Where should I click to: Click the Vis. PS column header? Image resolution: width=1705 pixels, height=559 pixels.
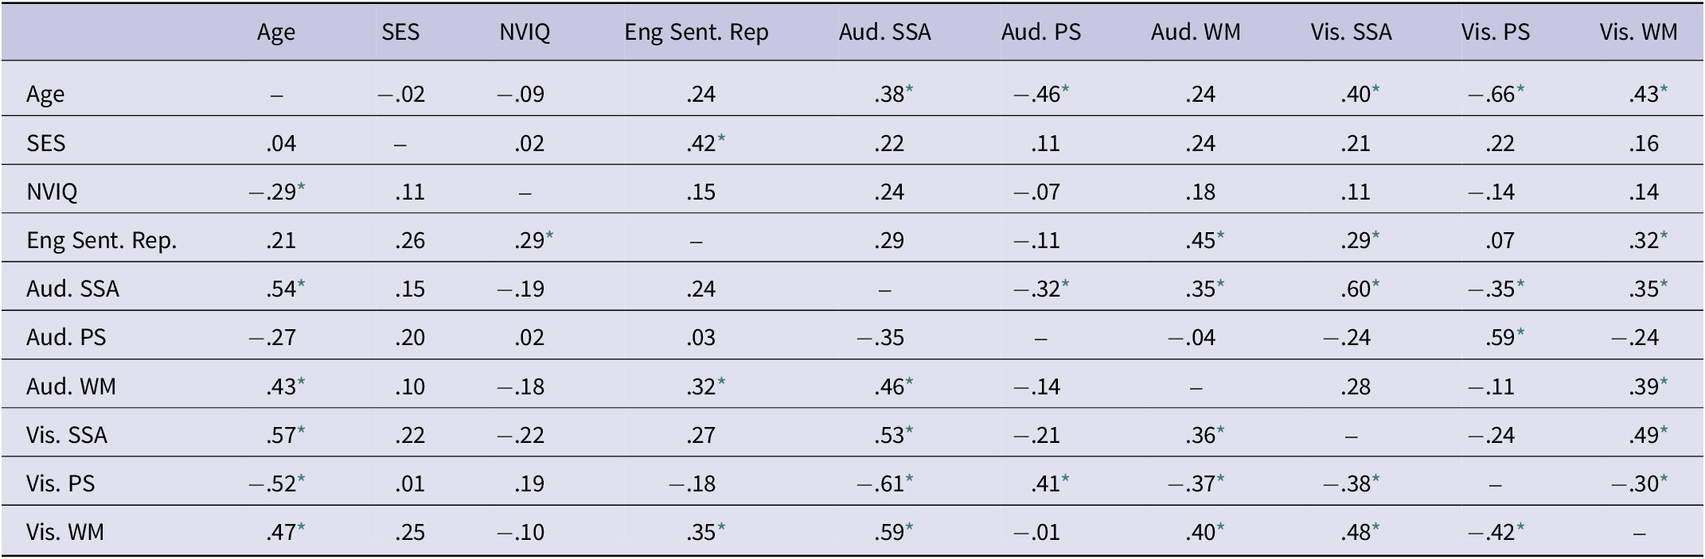pos(1496,32)
